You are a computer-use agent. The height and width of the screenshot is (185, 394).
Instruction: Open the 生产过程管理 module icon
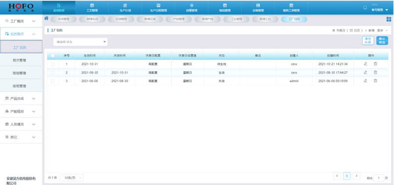(158, 5)
